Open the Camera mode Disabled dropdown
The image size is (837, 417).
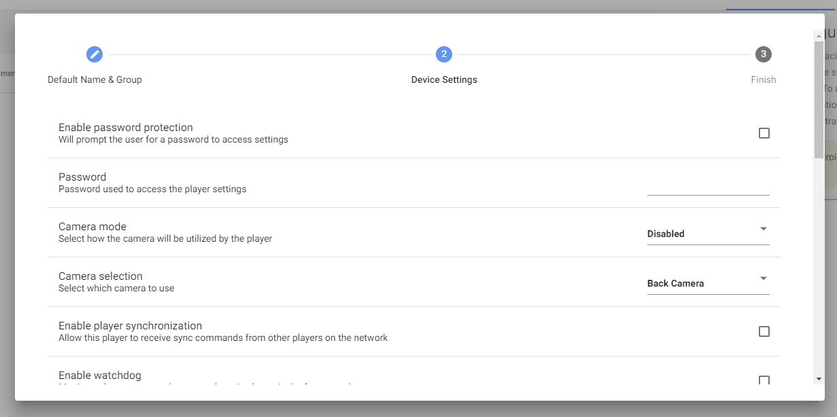(708, 233)
